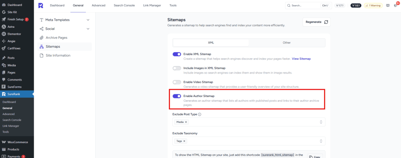Open WooCommerce in the WordPress sidebar
401x158 pixels.
pyautogui.click(x=16, y=142)
